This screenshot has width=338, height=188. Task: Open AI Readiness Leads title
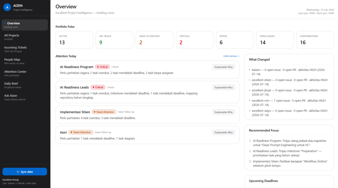click(x=74, y=87)
